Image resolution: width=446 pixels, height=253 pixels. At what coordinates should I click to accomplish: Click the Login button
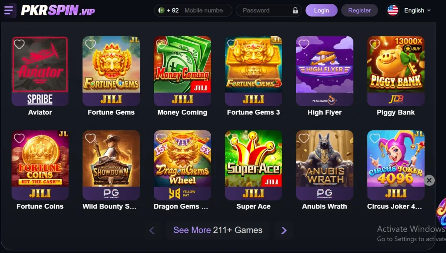[321, 10]
